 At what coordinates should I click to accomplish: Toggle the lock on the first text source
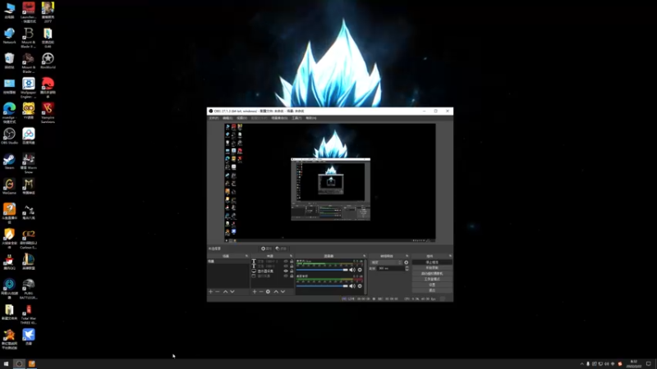click(292, 262)
